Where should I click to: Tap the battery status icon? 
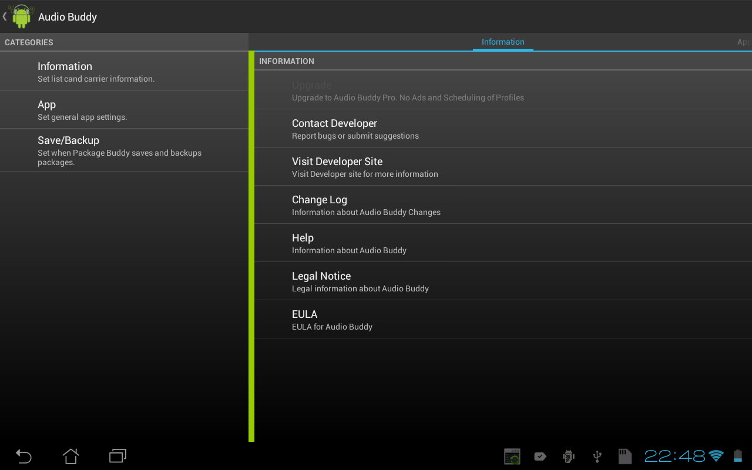(738, 456)
